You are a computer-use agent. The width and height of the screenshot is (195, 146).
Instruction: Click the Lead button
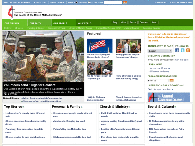pos(154,23)
